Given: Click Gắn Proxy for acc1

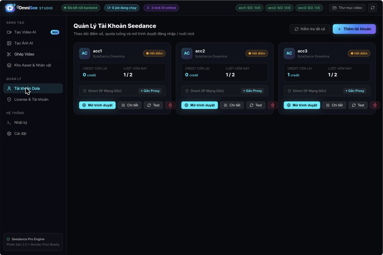Looking at the screenshot, I should point(150,91).
